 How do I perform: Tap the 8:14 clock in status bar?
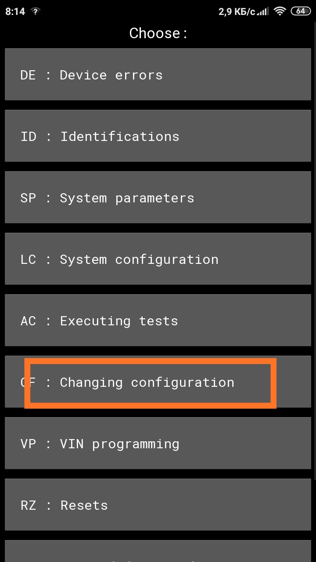coord(15,11)
